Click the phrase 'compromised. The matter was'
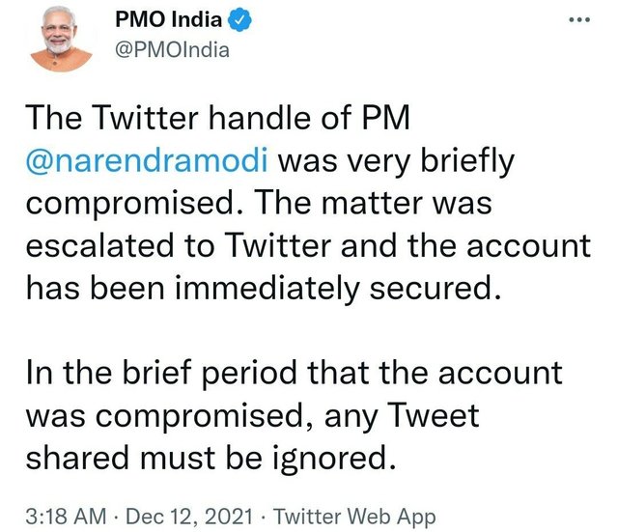This screenshot has width=618, height=532. pyautogui.click(x=259, y=204)
